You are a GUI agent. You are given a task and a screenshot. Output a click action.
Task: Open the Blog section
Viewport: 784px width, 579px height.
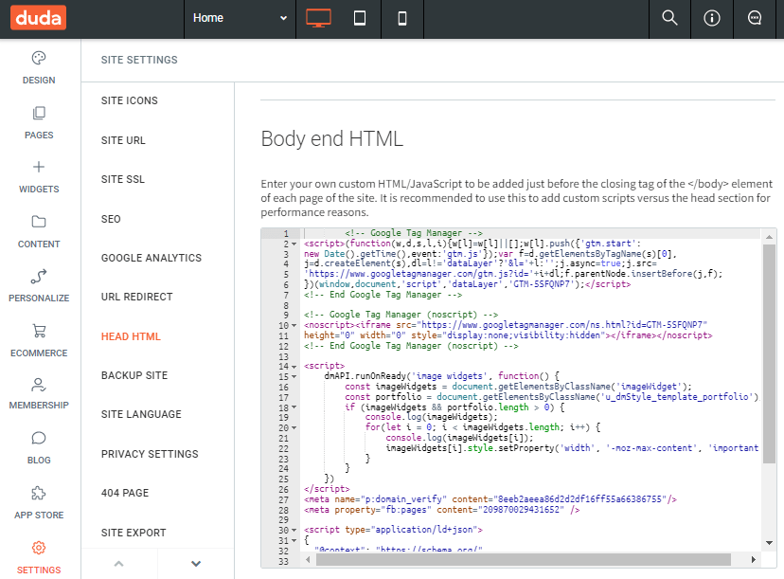pyautogui.click(x=39, y=448)
